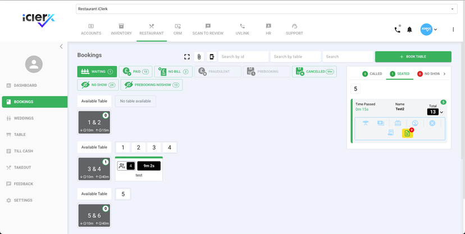This screenshot has width=465, height=234.
Task: Click the Book Table button
Action: click(x=413, y=57)
